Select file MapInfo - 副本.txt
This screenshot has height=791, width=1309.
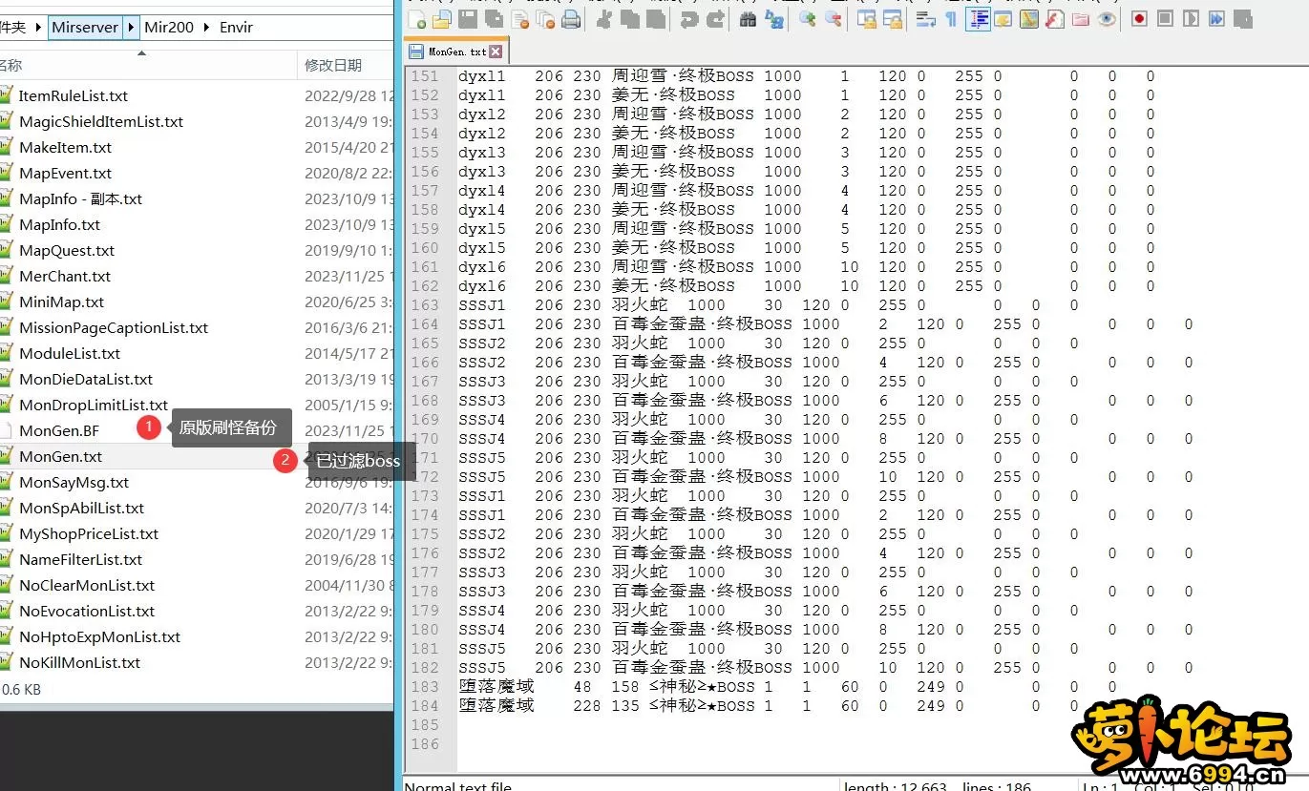pos(80,198)
